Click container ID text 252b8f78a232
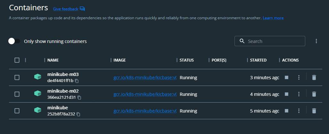The height and width of the screenshot is (134, 329). coord(61,114)
